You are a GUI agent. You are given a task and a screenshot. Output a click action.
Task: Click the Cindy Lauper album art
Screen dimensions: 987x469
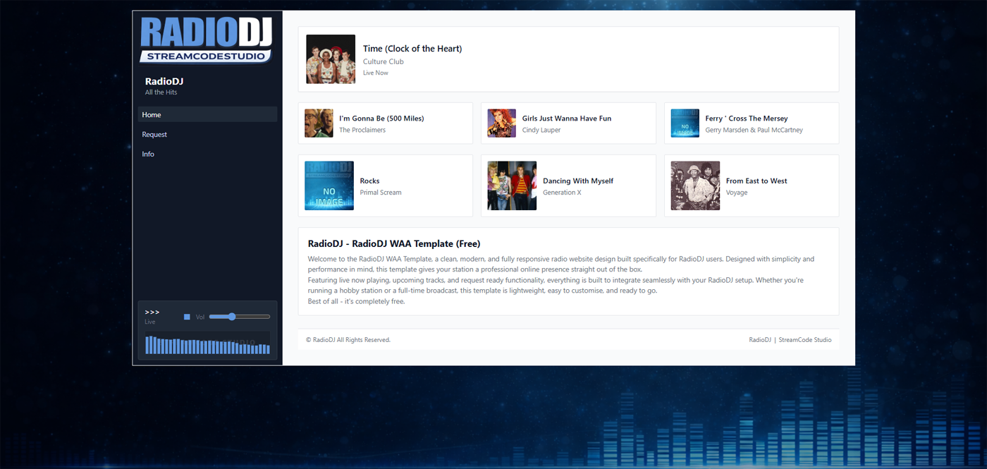[501, 123]
